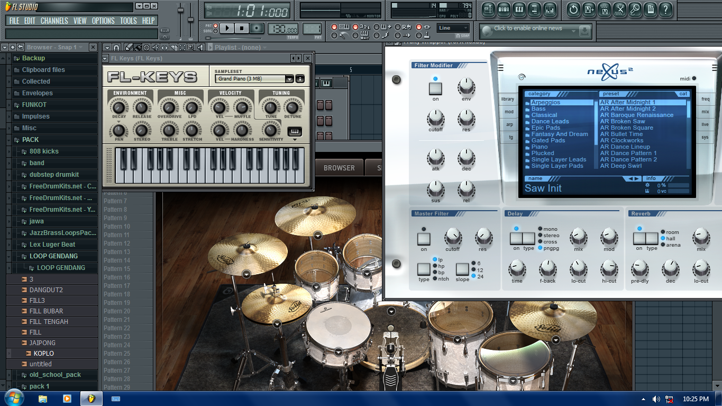Switch to the Nexus arp tab
722x406 pixels.
tap(509, 124)
